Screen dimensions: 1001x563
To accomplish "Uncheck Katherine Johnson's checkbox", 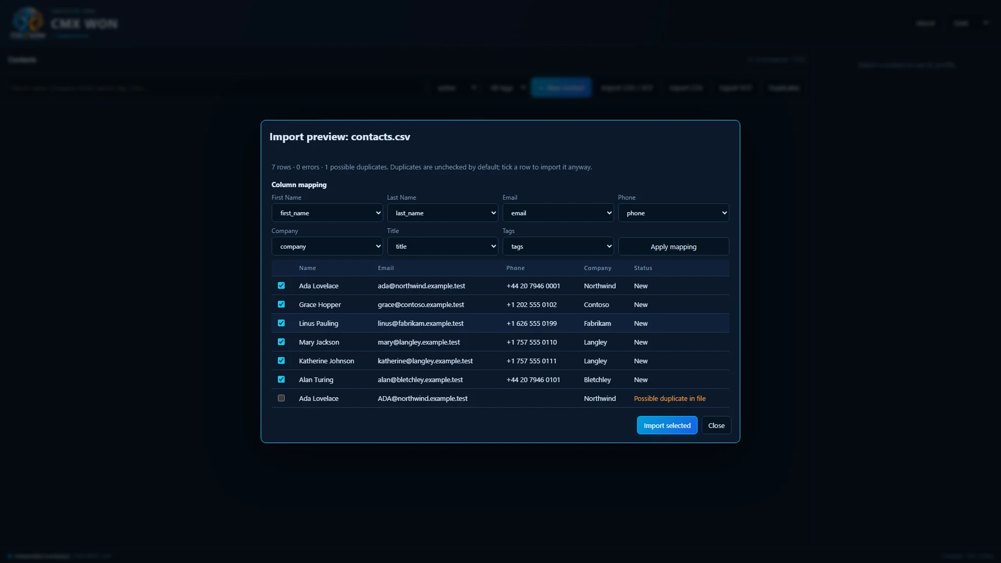I will 281,361.
